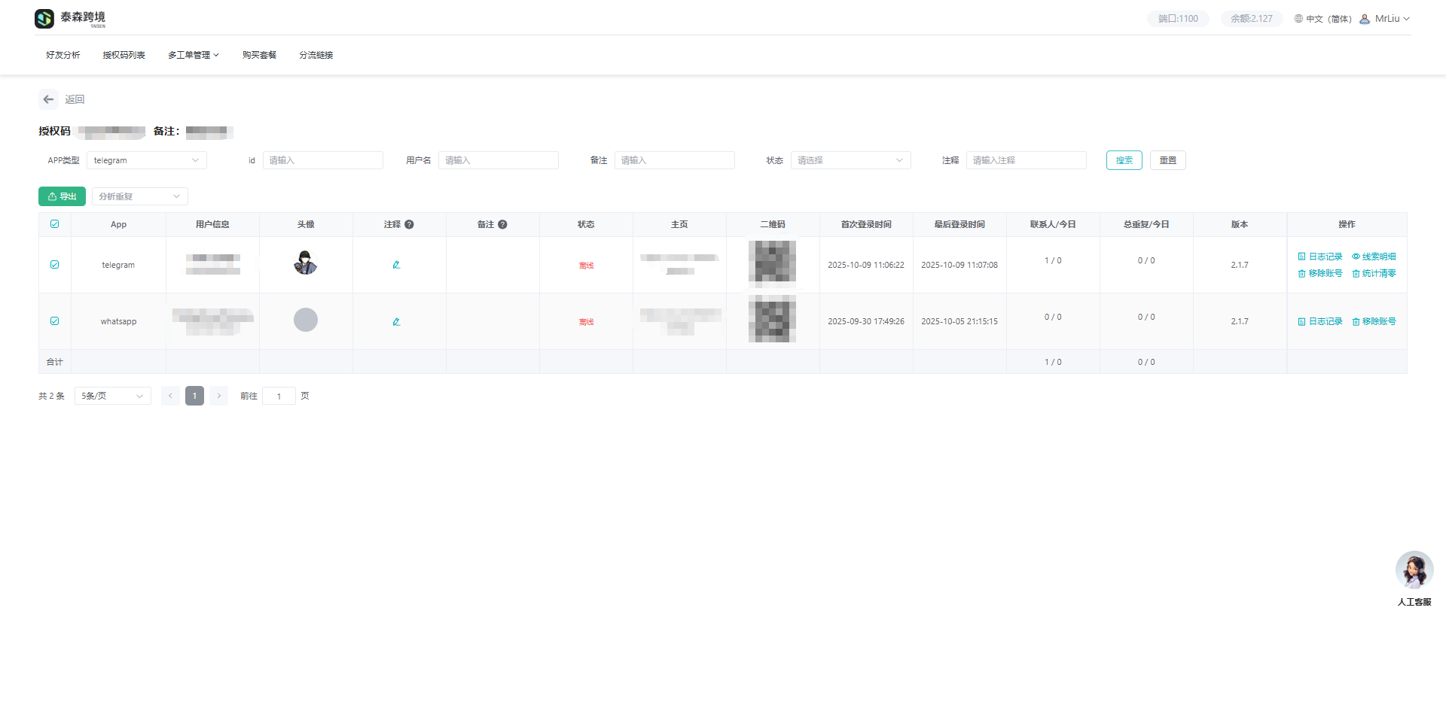Expand the 状态 select dropdown

tap(850, 160)
